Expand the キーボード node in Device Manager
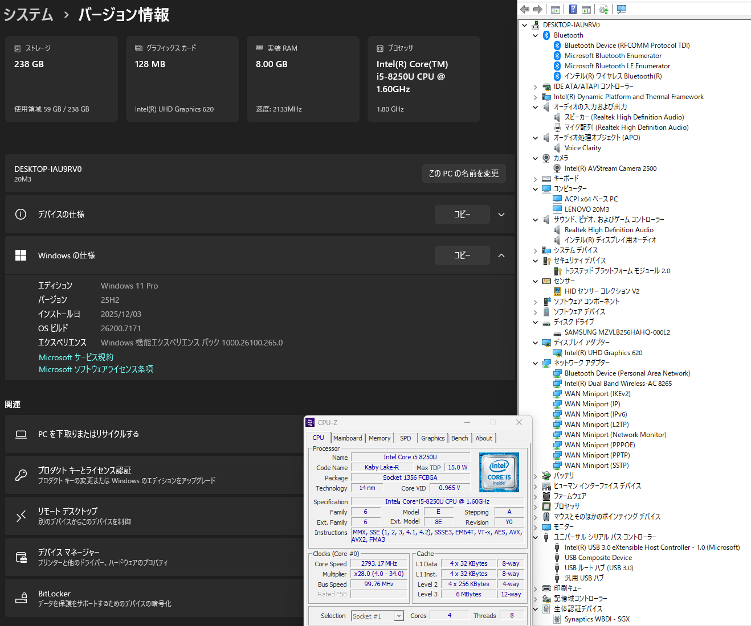Screen dimensions: 751x626 (534, 178)
